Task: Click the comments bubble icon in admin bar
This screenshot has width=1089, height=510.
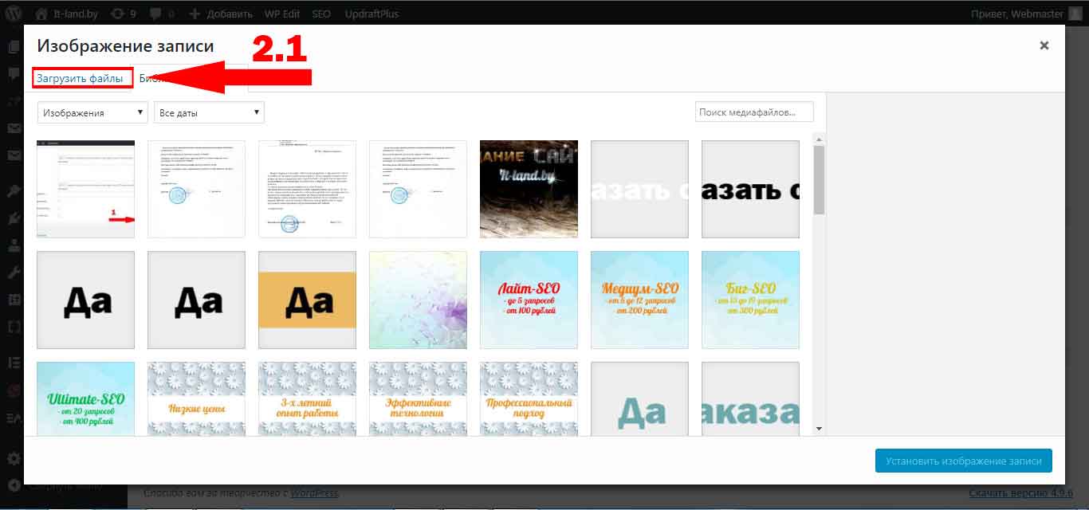Action: pyautogui.click(x=154, y=14)
